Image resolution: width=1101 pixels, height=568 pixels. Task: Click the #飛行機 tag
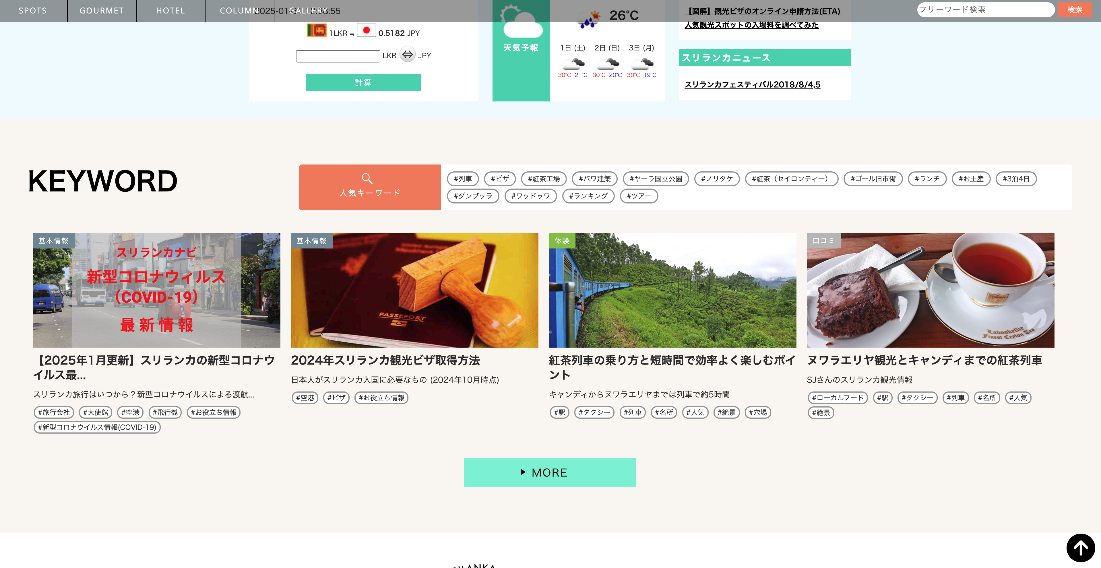(x=165, y=412)
